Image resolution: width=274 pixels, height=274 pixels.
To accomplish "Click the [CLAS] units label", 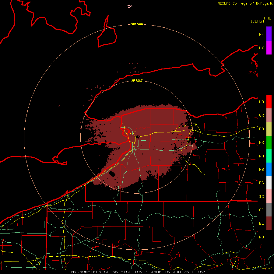I will pyautogui.click(x=257, y=21).
